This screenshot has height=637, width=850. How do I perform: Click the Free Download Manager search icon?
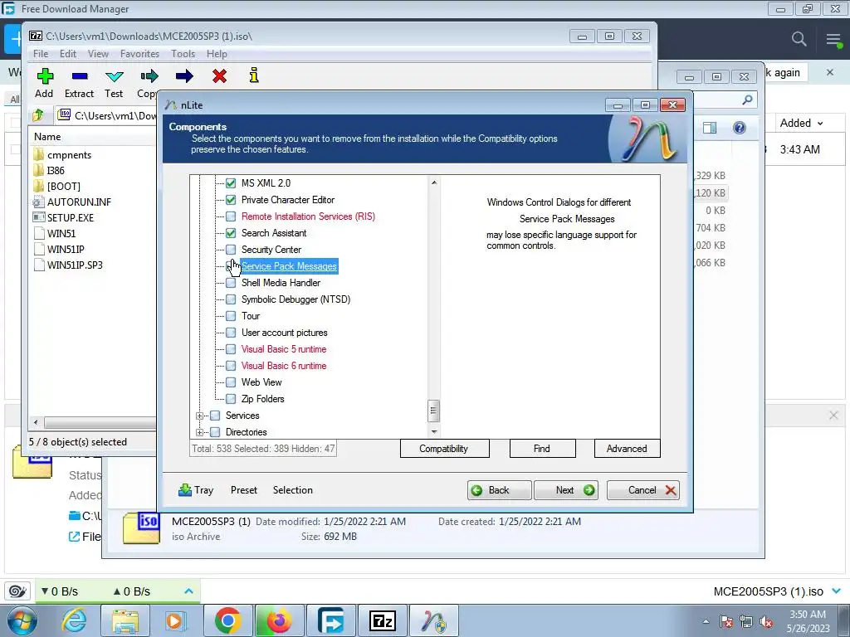point(799,38)
